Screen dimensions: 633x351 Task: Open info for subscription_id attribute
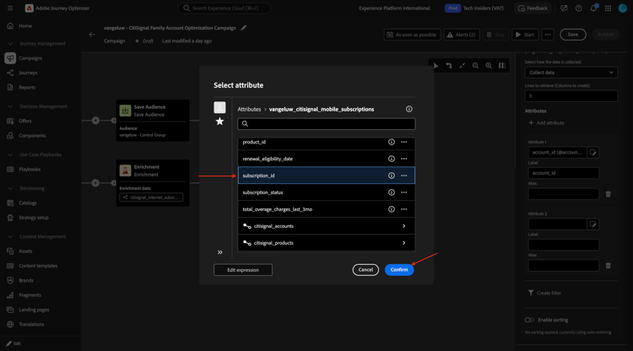click(x=392, y=175)
